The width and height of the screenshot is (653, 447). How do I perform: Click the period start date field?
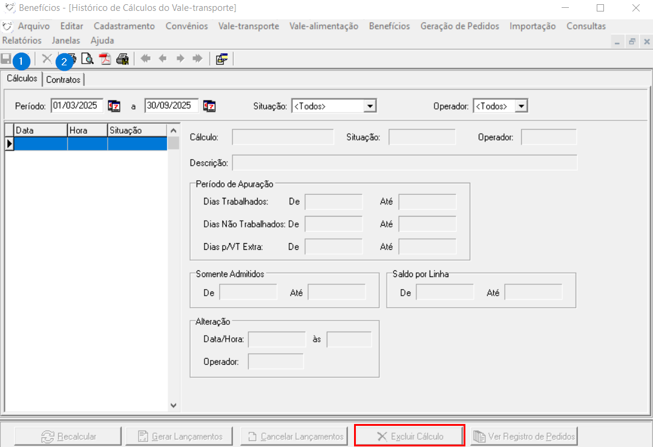click(76, 105)
